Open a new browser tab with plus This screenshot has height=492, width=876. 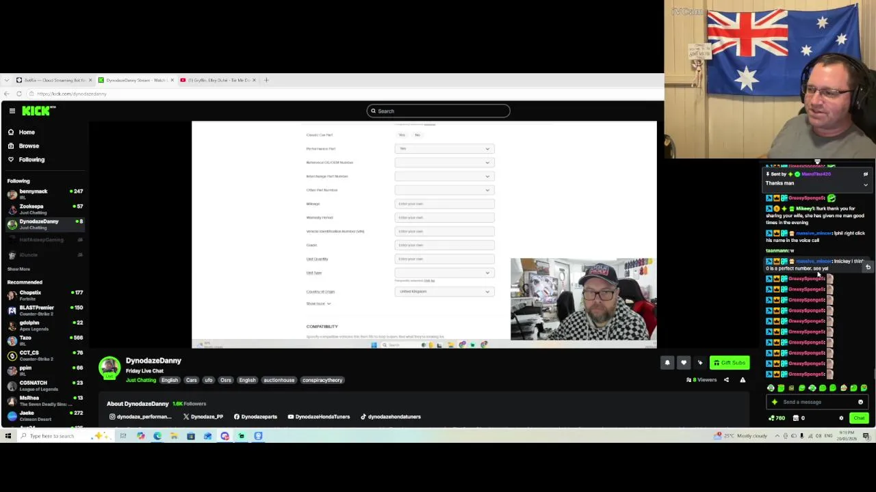(x=267, y=80)
